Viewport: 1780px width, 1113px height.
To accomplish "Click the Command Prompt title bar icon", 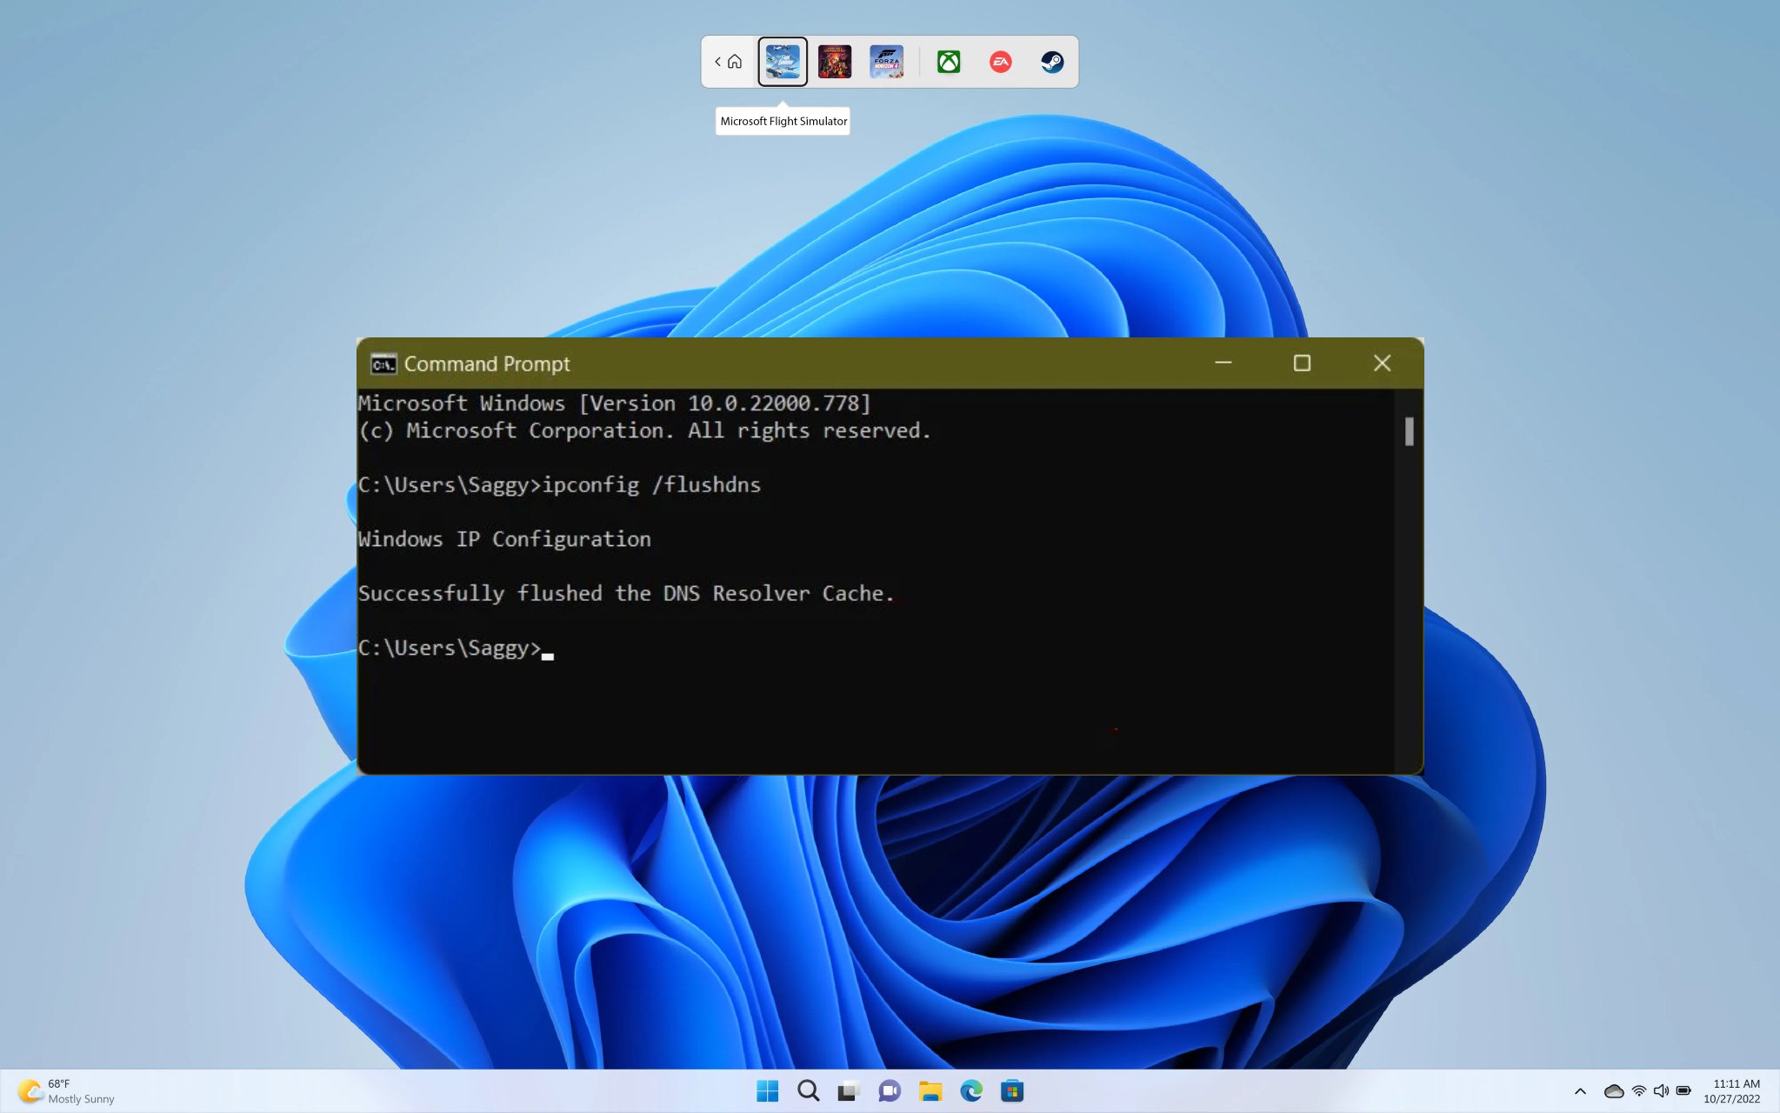I will [x=383, y=364].
